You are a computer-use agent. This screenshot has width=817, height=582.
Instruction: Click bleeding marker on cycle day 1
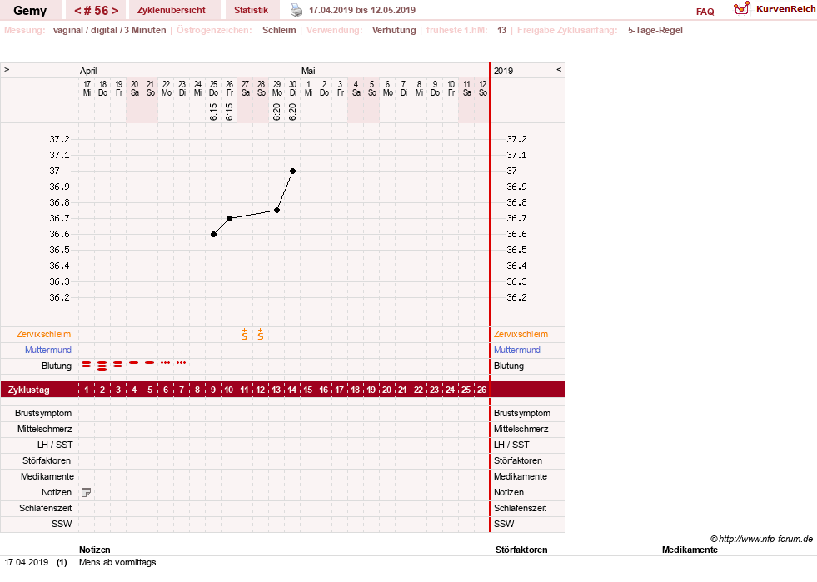click(x=87, y=365)
